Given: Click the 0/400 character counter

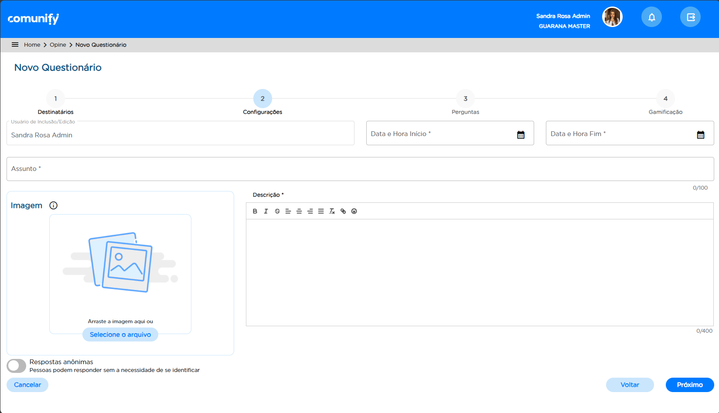Looking at the screenshot, I should point(704,331).
